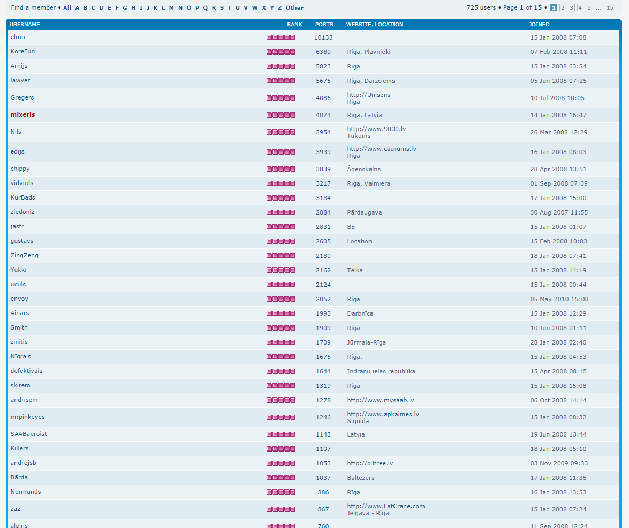Show members under Other characters
629x528 pixels.
pyautogui.click(x=294, y=7)
